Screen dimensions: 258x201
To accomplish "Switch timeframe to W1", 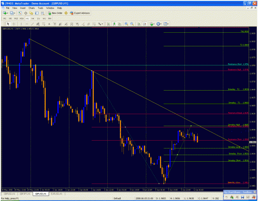I will click(x=44, y=19).
